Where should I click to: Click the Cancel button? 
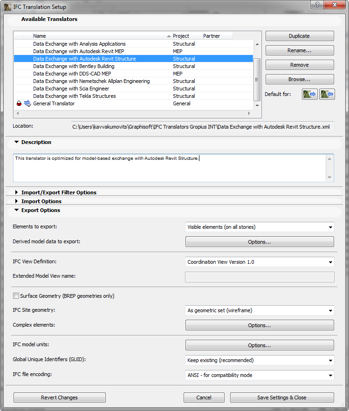[x=204, y=397]
